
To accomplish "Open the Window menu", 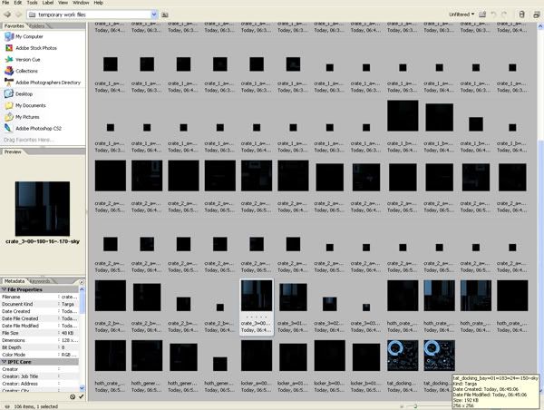I will 81,3.
